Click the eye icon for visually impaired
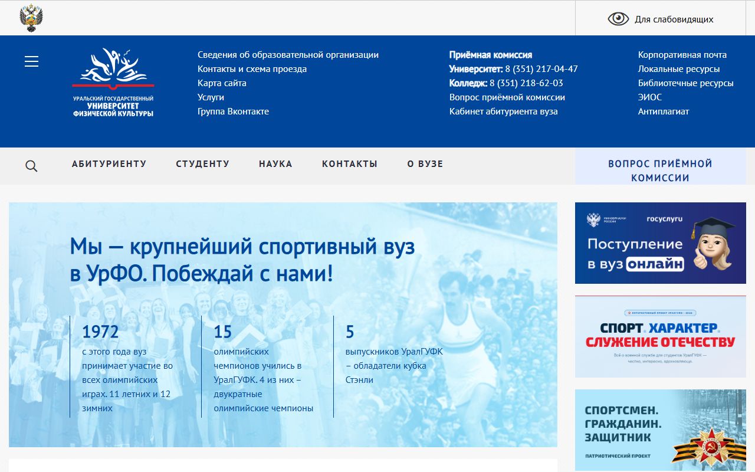Image resolution: width=755 pixels, height=472 pixels. 618,19
